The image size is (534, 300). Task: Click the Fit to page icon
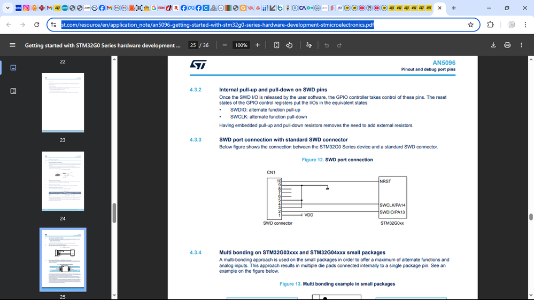tap(276, 45)
